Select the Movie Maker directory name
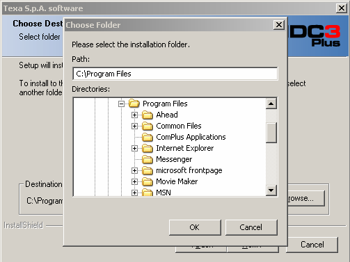 [177, 181]
